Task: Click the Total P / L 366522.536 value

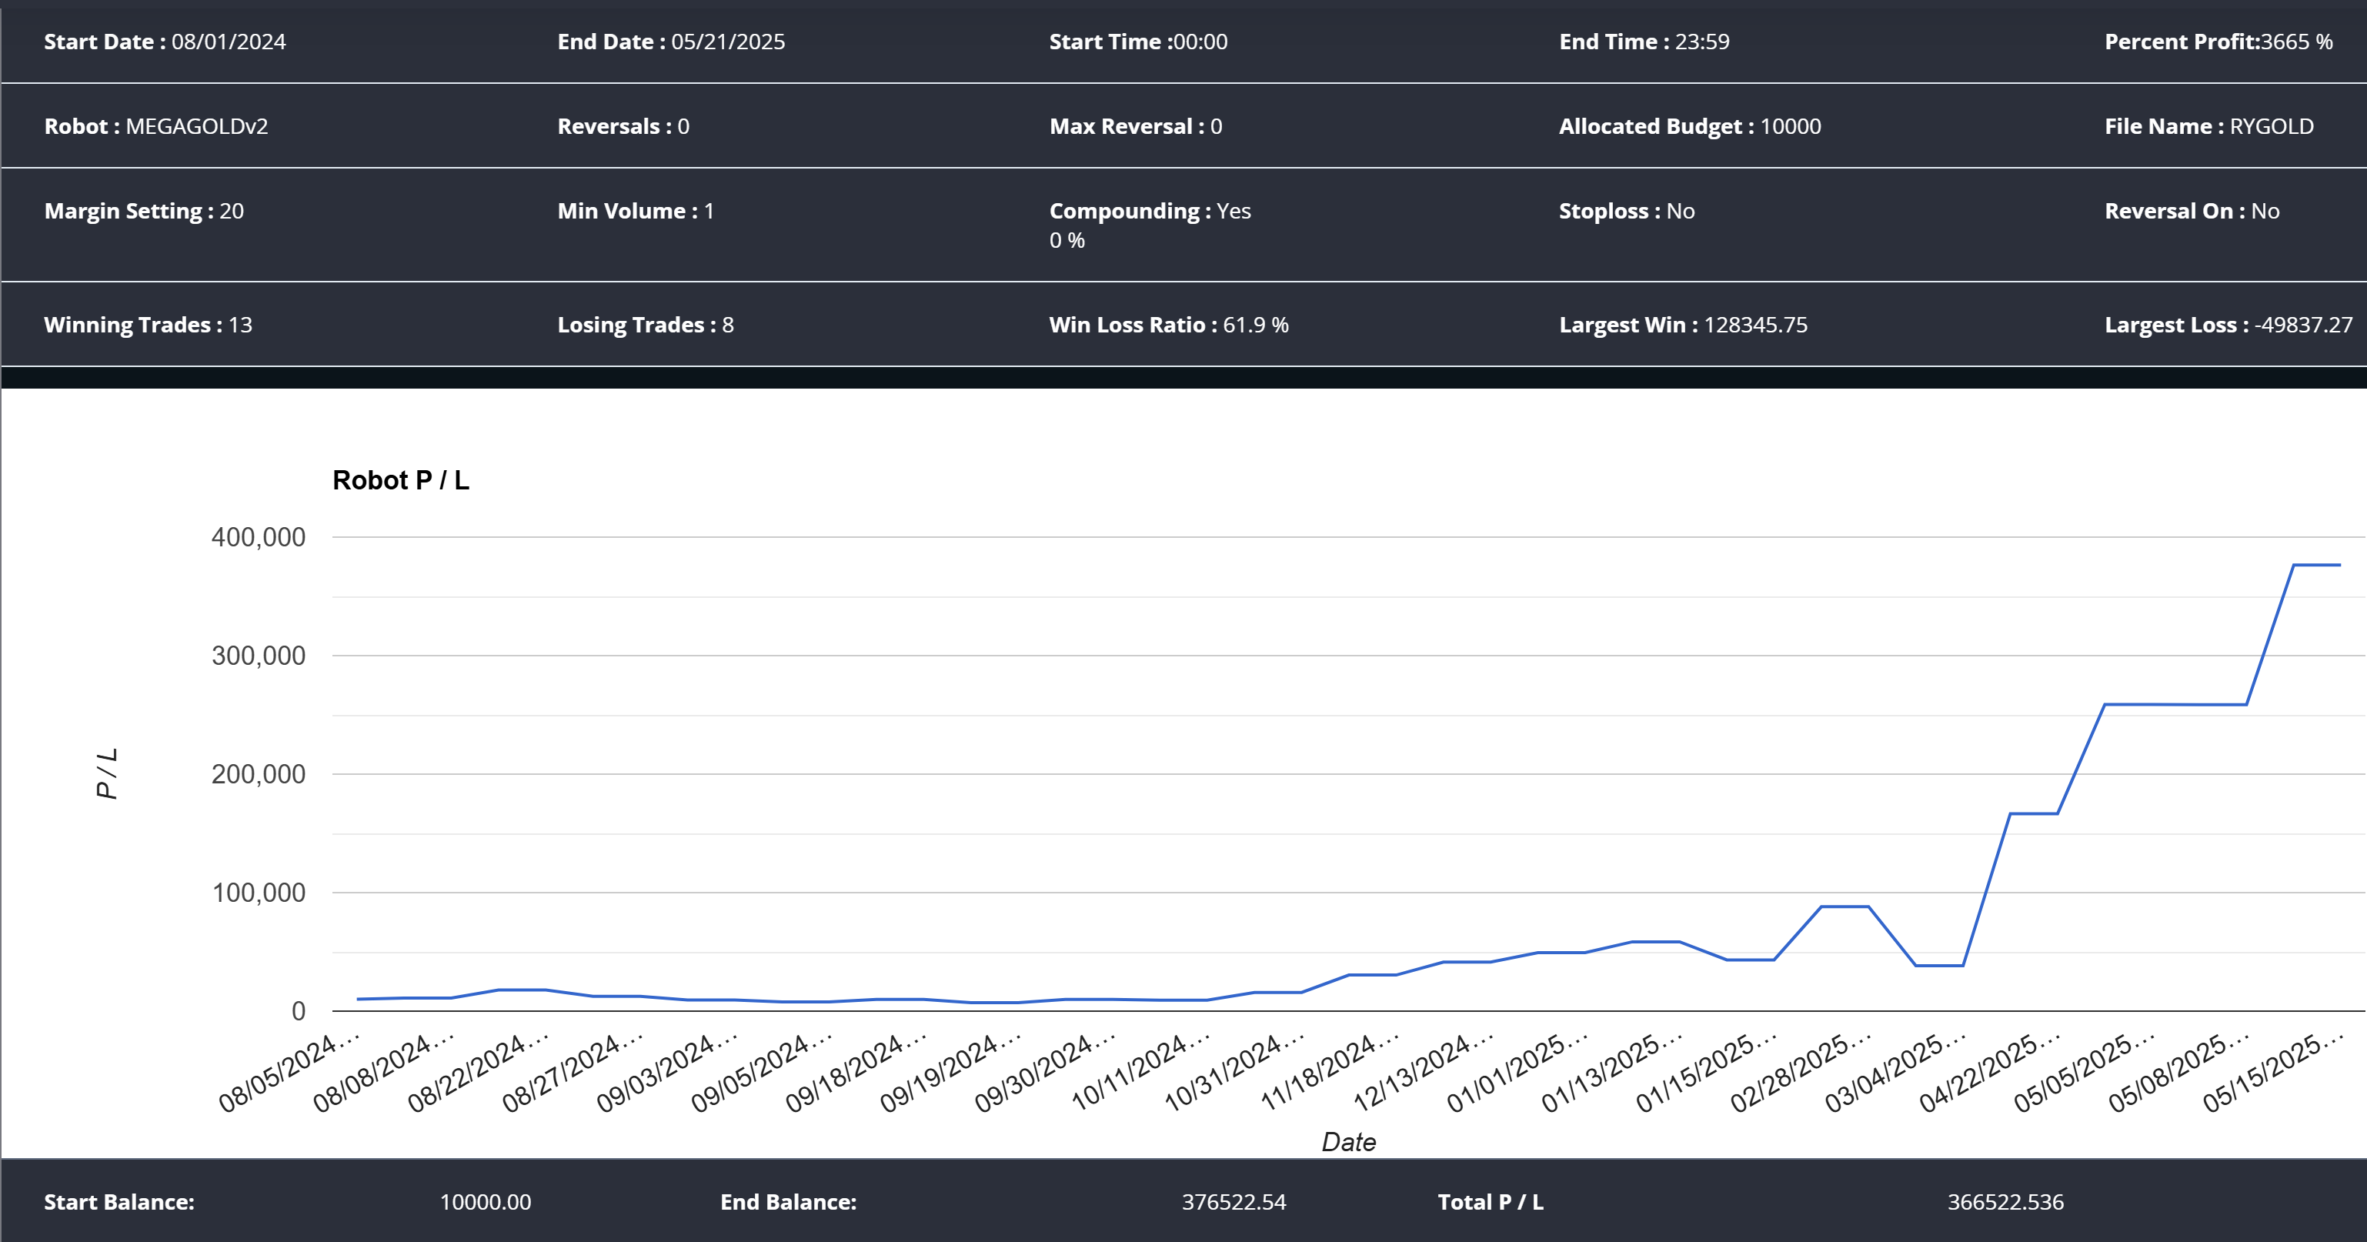Action: click(x=2005, y=1201)
